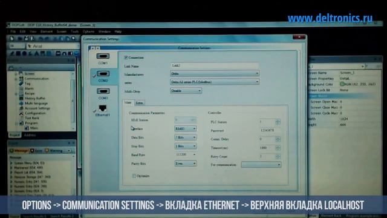Open the Window menu

[104, 31]
